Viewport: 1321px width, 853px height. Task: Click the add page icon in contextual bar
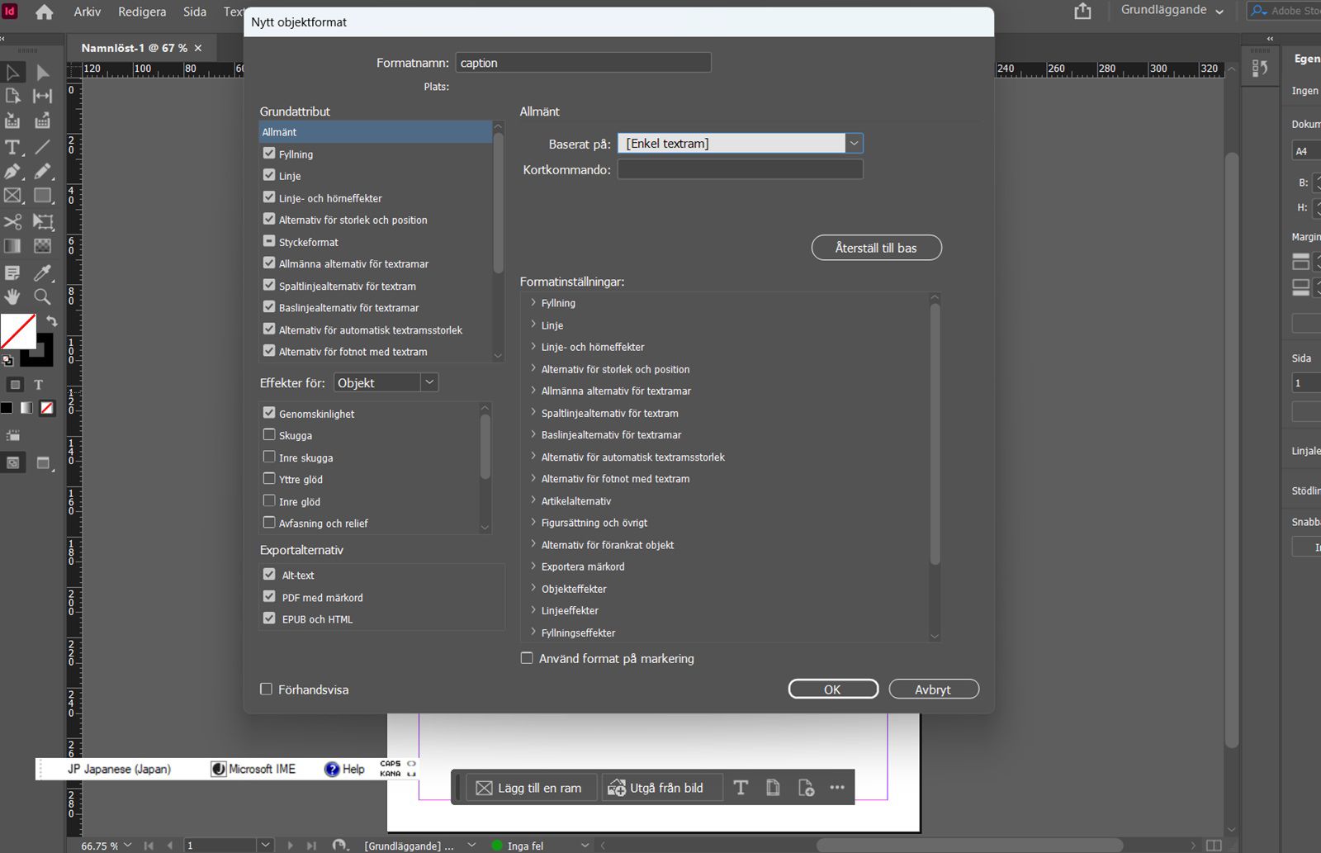pyautogui.click(x=806, y=788)
